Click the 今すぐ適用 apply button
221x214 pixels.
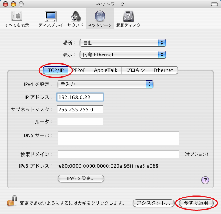click(x=196, y=203)
